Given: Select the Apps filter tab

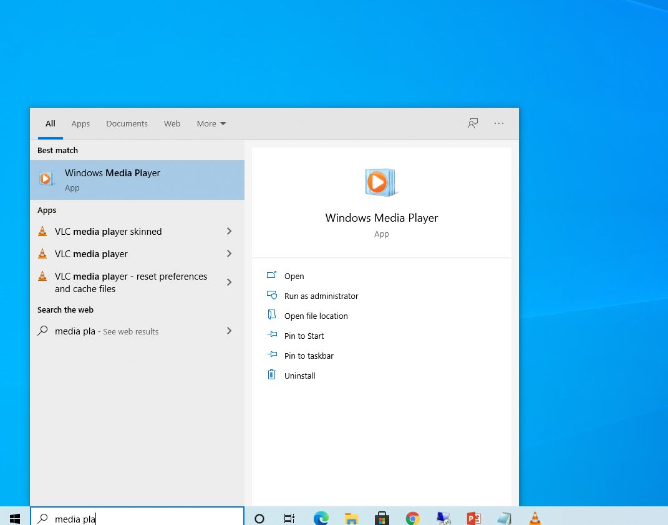Looking at the screenshot, I should click(x=80, y=123).
